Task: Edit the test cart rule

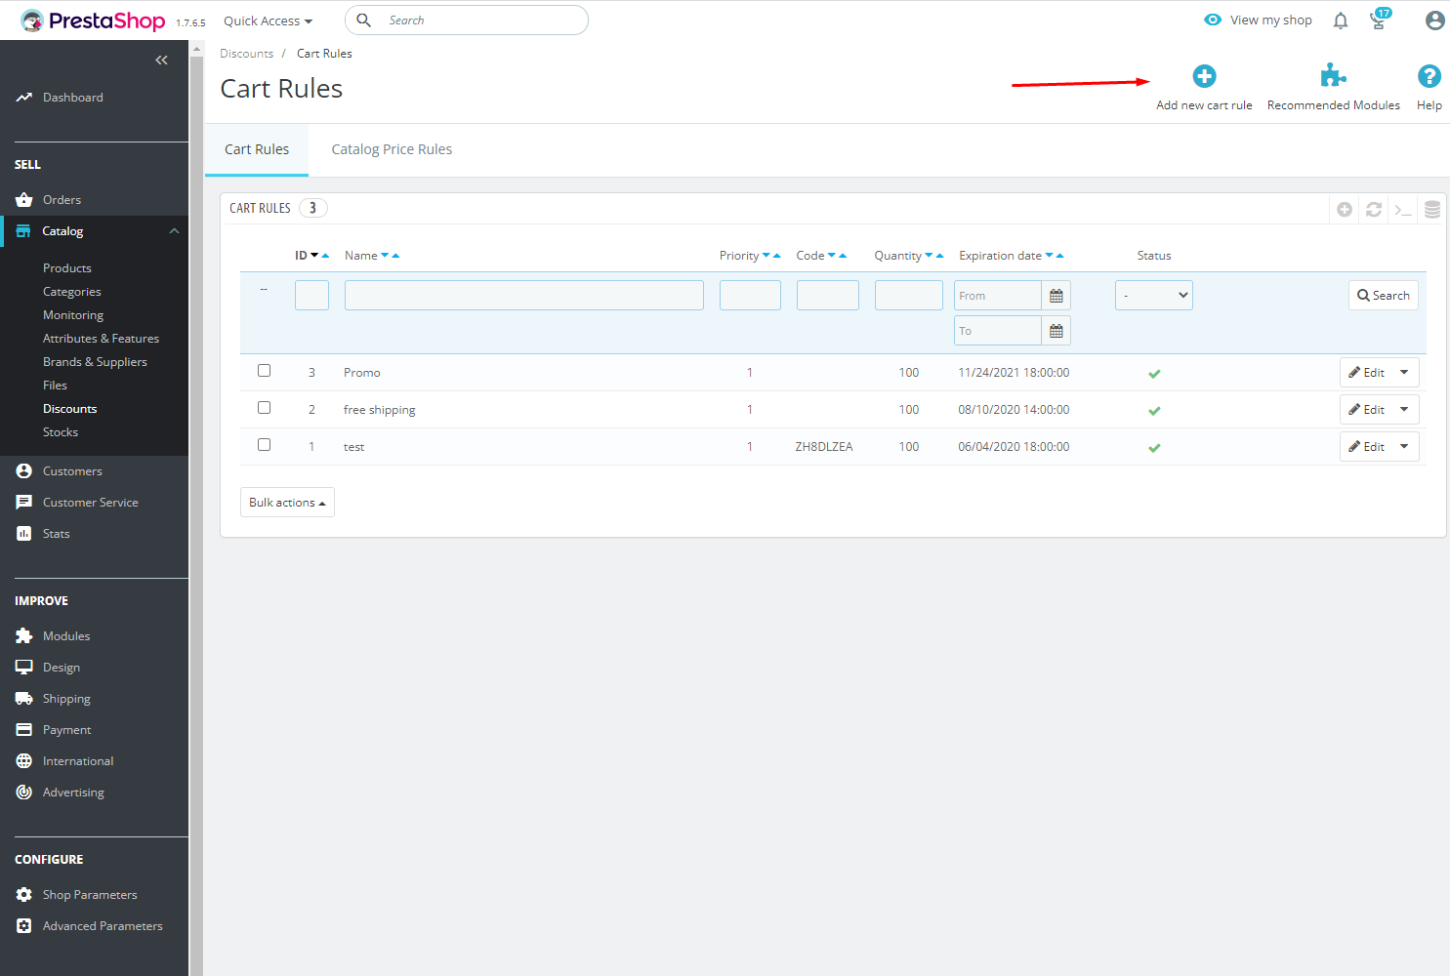Action: pyautogui.click(x=1367, y=447)
